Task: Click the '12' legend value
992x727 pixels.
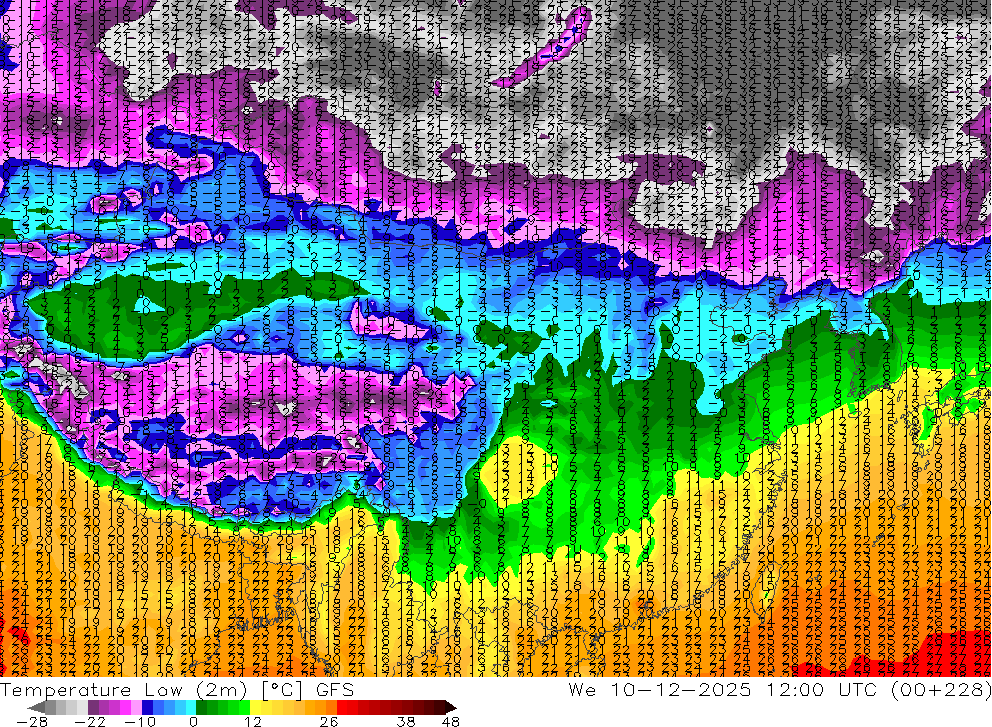Action: 252,721
